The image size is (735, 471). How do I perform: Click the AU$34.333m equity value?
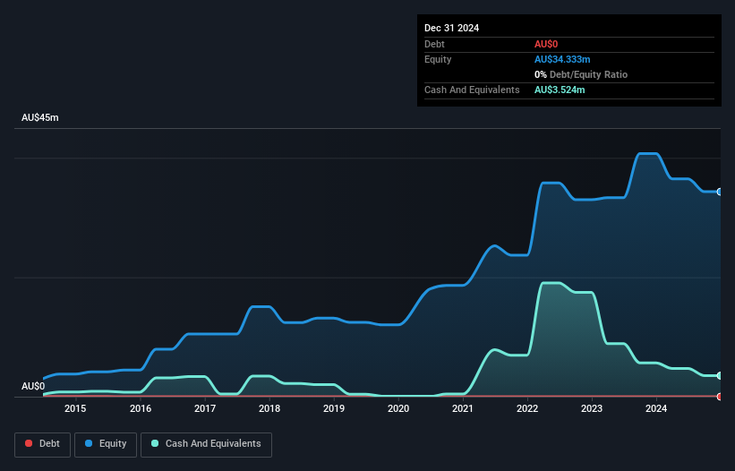562,59
